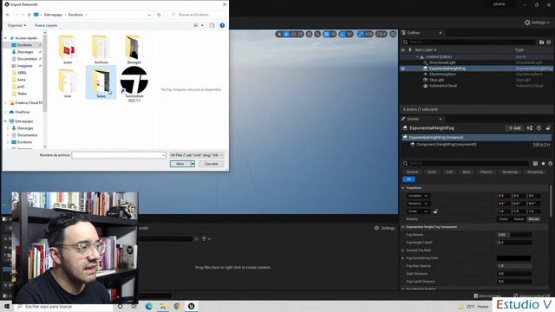Image resolution: width=555 pixels, height=312 pixels.
Task: Collapse the Transform section
Action: point(403,188)
